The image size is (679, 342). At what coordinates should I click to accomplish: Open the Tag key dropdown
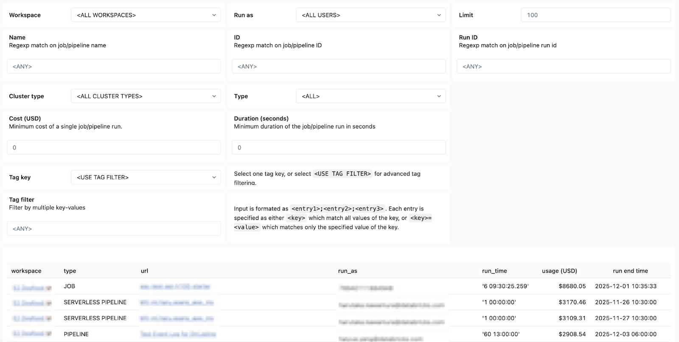[146, 177]
